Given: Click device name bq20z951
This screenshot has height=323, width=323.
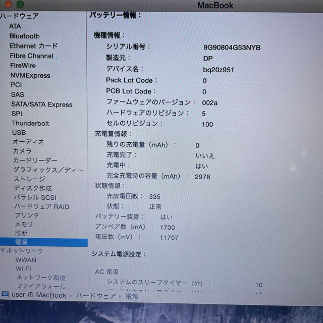Looking at the screenshot, I should coord(219,70).
